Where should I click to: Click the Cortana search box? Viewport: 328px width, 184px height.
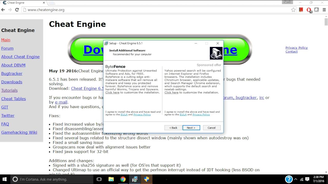tap(52, 179)
